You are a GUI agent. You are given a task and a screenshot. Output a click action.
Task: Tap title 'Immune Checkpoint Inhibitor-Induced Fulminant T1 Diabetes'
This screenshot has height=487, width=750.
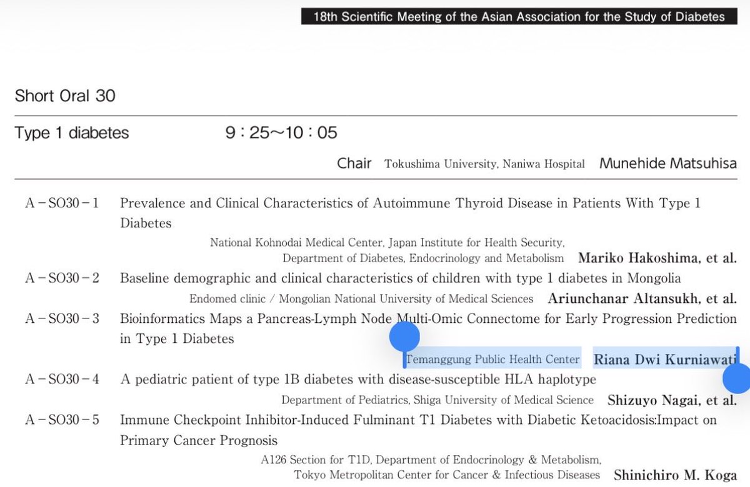(419, 420)
